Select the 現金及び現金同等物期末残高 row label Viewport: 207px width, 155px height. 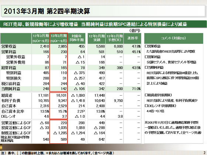pos(15,139)
